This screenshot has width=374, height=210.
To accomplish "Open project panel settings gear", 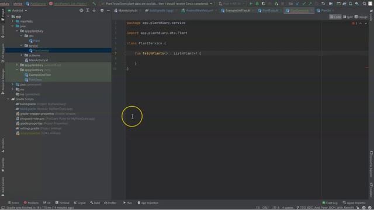I will (x=102, y=10).
